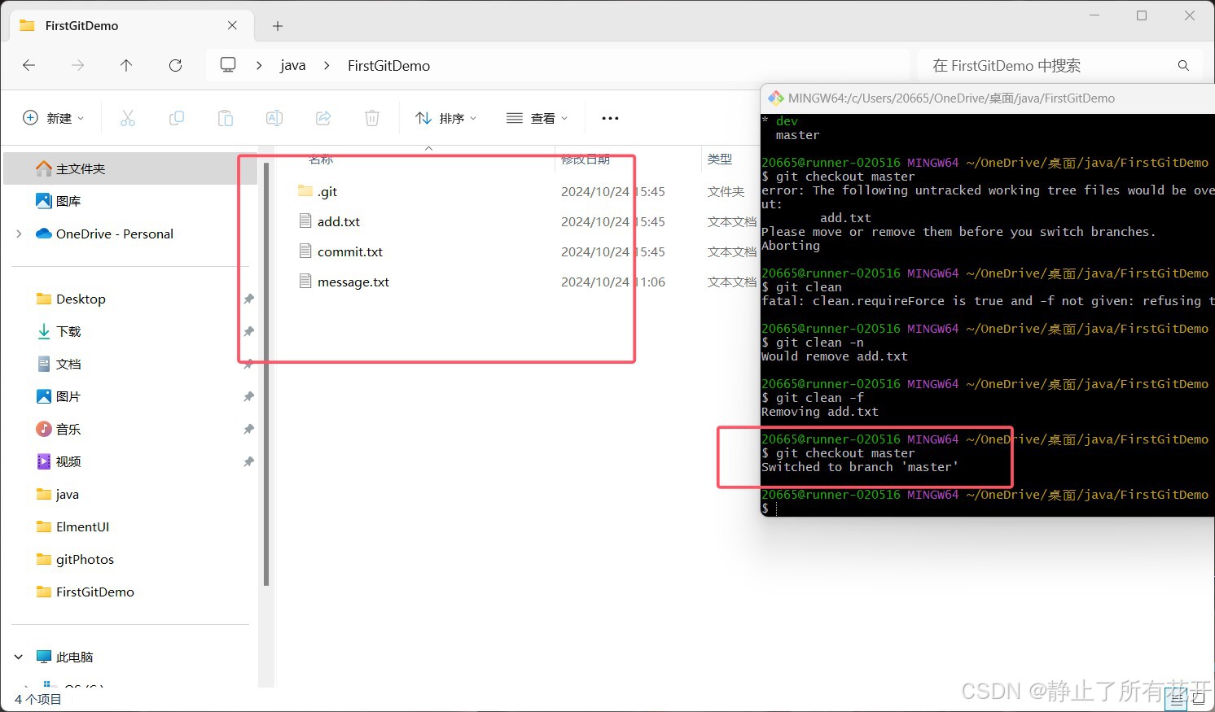Click the Git Bash MINGW64 window title icon

(776, 98)
